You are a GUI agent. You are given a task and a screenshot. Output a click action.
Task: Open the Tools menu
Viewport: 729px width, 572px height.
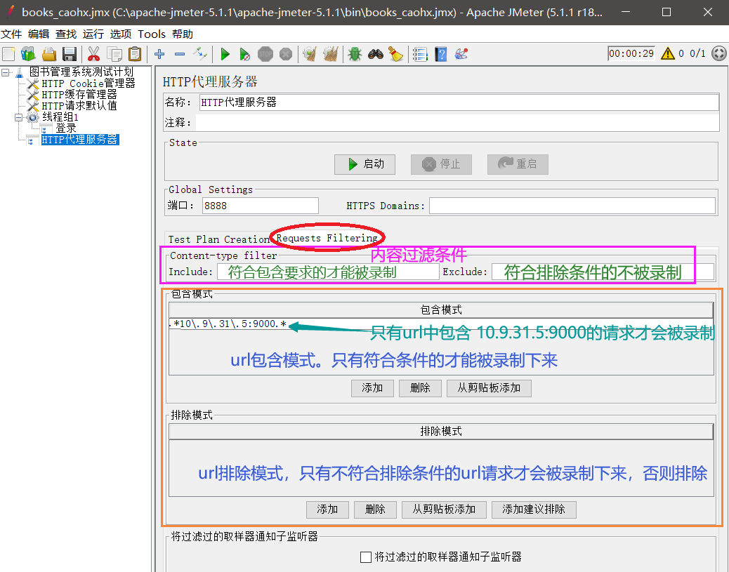[x=152, y=34]
